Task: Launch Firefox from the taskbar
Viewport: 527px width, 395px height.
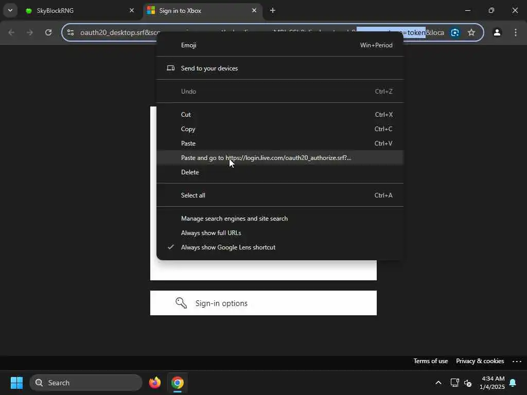Action: [155, 383]
